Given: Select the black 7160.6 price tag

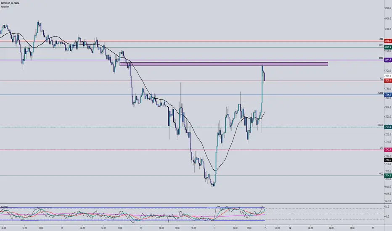Looking at the screenshot, I should coord(388,160).
